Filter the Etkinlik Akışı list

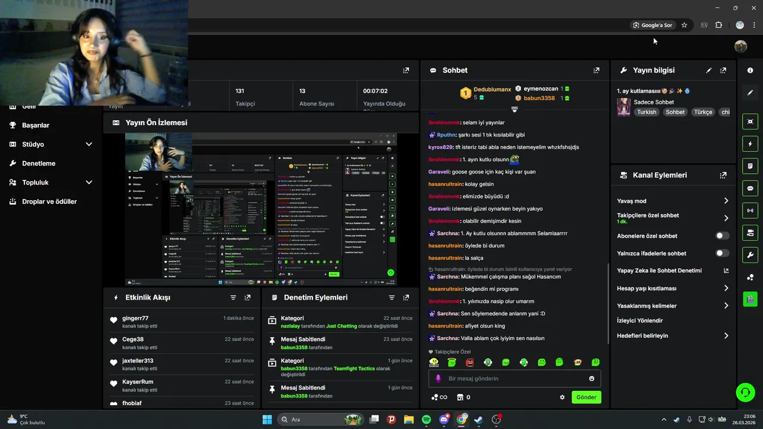[233, 297]
